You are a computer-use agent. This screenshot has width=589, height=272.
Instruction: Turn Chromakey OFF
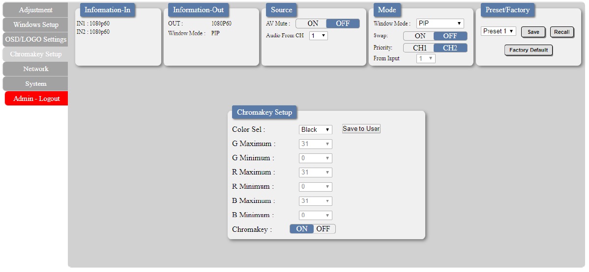pyautogui.click(x=324, y=229)
